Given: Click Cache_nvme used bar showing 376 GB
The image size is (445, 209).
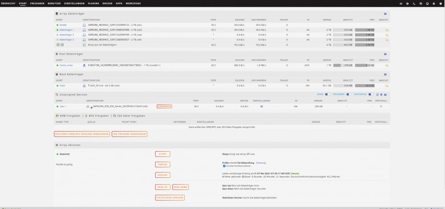Looking at the screenshot, I should pos(343,65).
